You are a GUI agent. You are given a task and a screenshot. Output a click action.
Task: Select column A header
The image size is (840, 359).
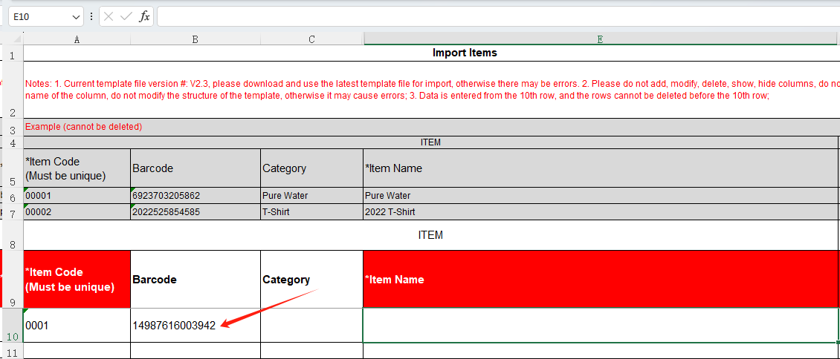tap(77, 39)
